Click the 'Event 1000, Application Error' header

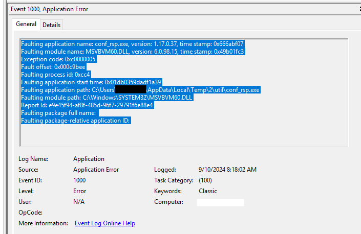50,9
